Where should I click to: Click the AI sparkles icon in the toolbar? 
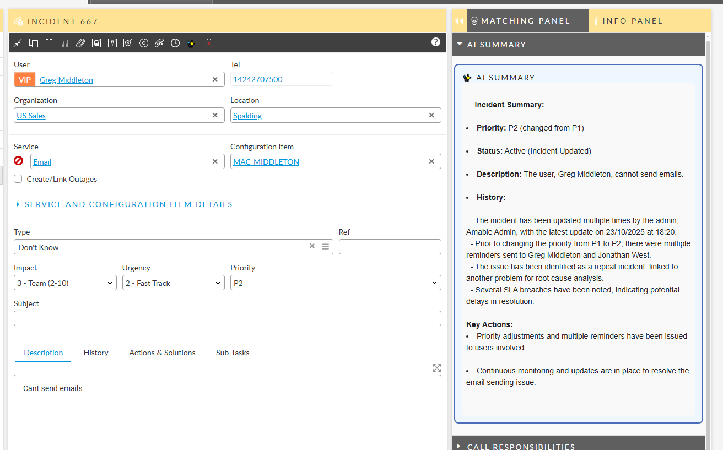(x=191, y=42)
